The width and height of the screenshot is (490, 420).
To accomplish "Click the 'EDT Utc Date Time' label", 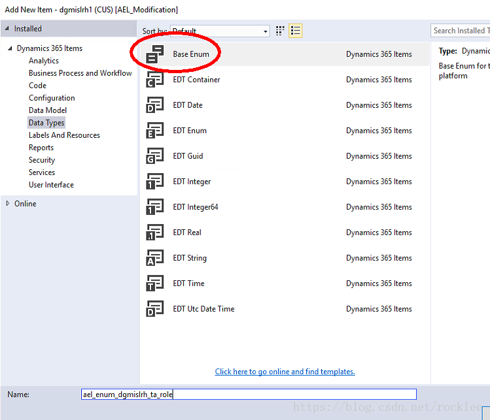I will click(x=203, y=309).
